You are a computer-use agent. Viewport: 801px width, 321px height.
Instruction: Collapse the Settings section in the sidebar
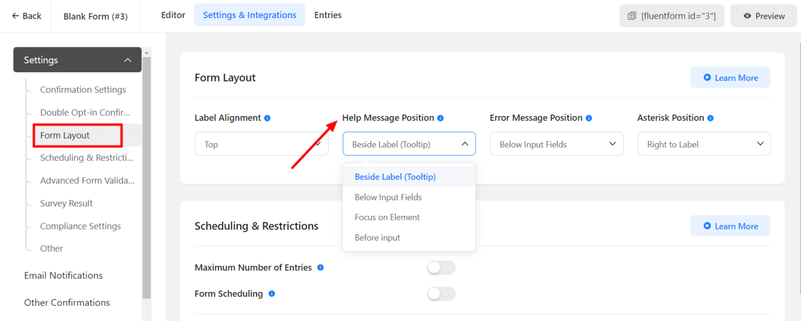[x=128, y=59]
